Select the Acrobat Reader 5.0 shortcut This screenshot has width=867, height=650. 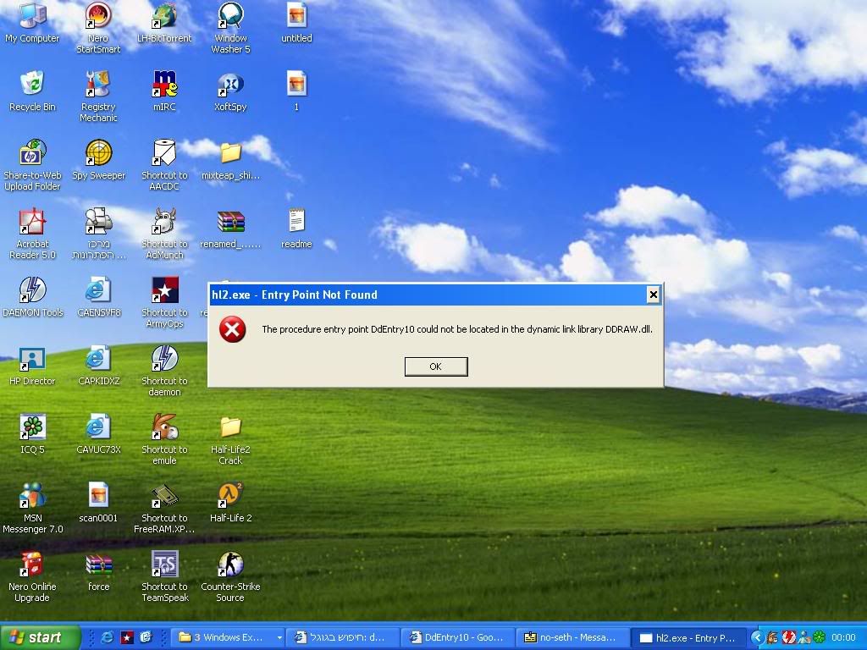[32, 234]
